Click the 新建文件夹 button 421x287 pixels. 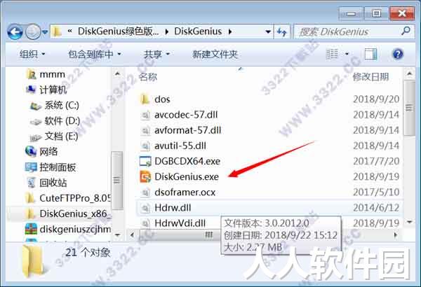215,55
